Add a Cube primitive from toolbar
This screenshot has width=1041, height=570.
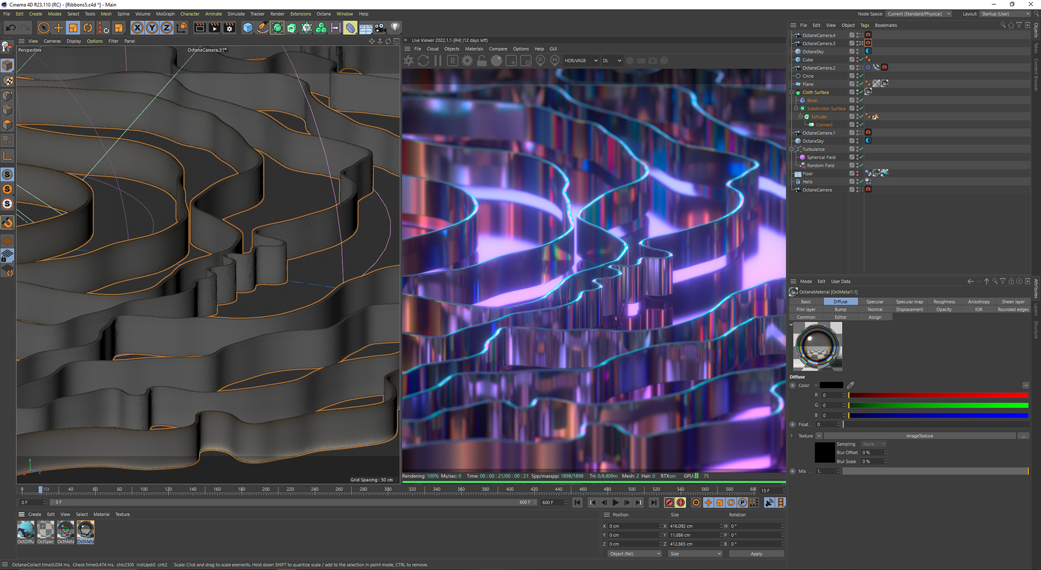click(x=248, y=28)
